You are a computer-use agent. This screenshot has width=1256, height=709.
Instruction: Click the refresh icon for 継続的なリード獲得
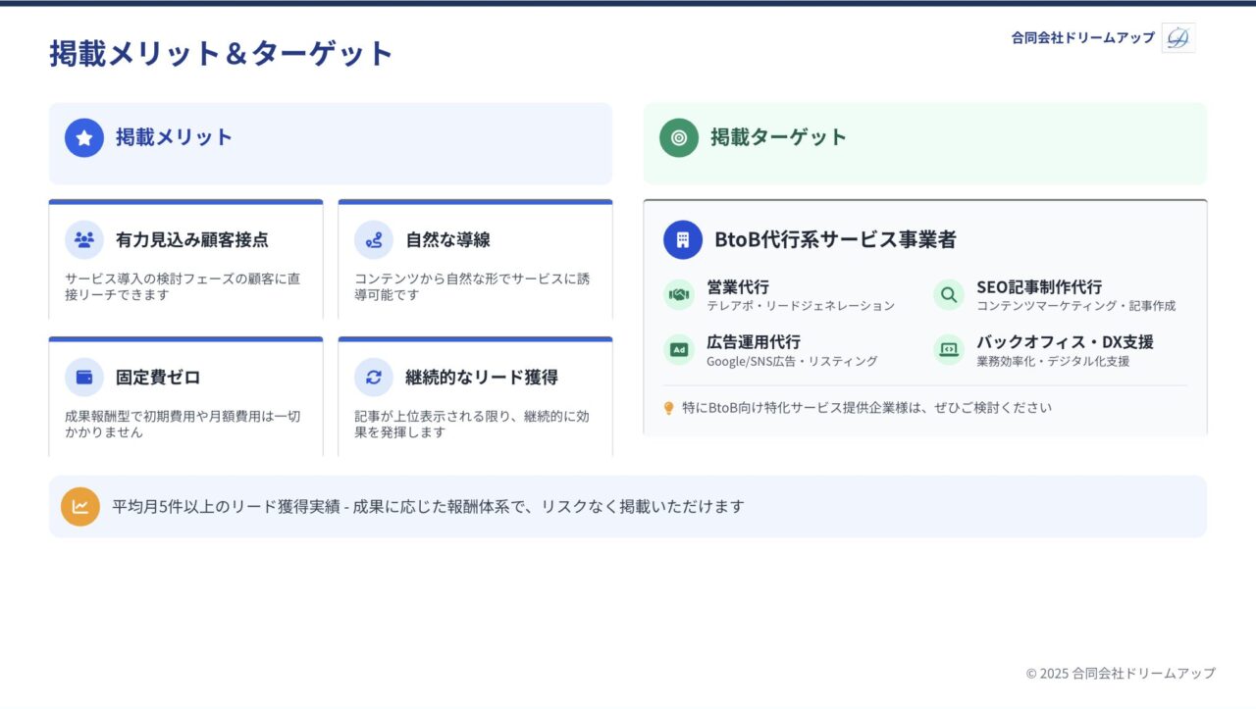tap(374, 377)
